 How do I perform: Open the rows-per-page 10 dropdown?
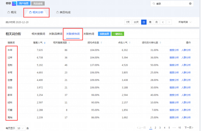[x=21, y=128]
